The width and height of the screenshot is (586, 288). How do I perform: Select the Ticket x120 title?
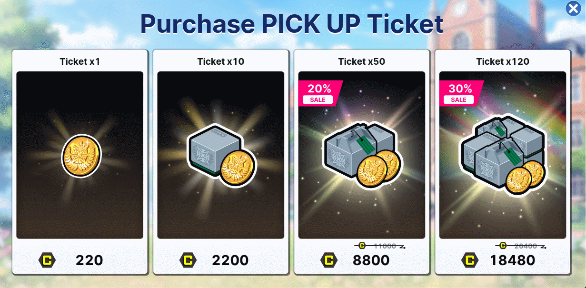coord(503,61)
